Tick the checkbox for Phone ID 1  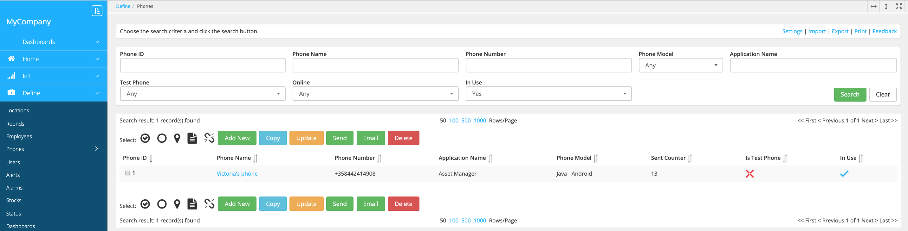(x=127, y=173)
